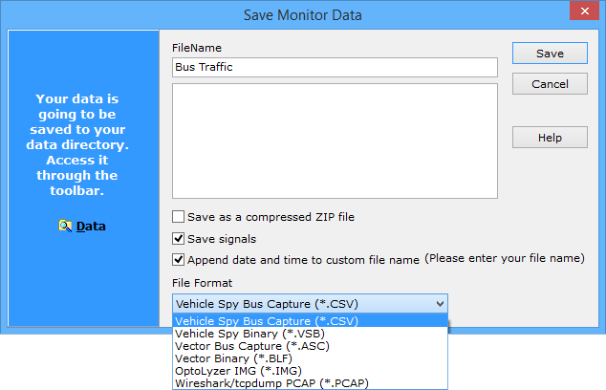Viewport: 606px width, 390px height.
Task: Collapse the File Format dropdown arrow
Action: [439, 304]
